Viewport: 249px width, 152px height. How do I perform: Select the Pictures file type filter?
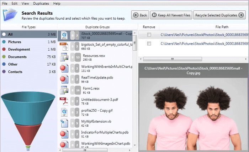(29, 42)
